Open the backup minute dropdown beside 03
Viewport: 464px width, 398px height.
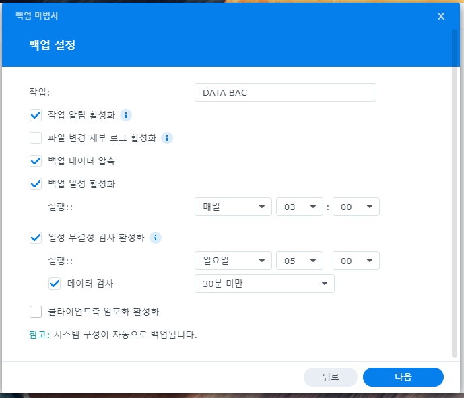click(356, 207)
